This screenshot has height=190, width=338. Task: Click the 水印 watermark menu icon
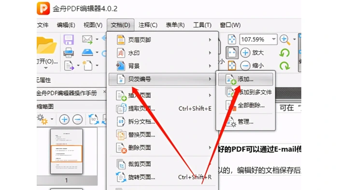(121, 53)
